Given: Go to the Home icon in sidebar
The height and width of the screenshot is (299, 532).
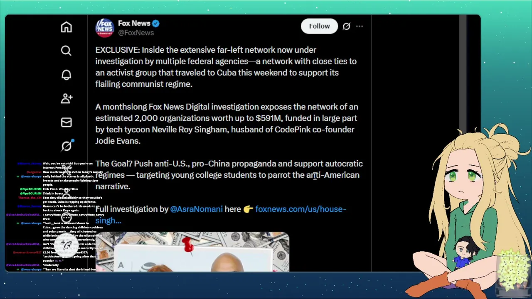Looking at the screenshot, I should coord(66,27).
